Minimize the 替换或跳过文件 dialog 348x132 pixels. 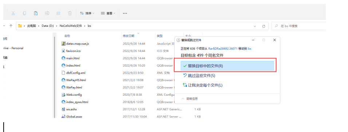coord(253,40)
